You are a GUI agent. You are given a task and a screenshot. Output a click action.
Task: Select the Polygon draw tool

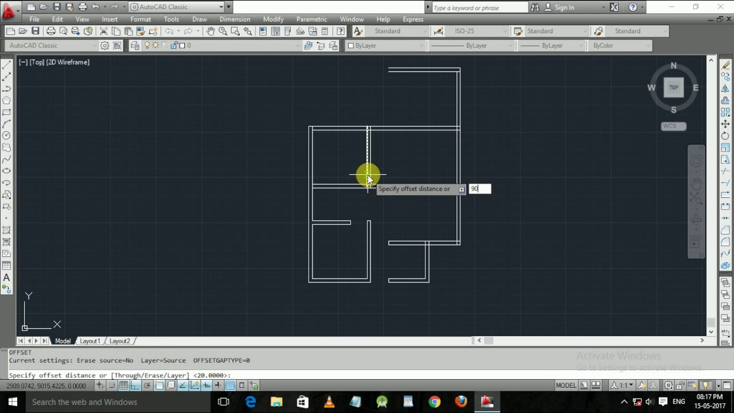7,100
